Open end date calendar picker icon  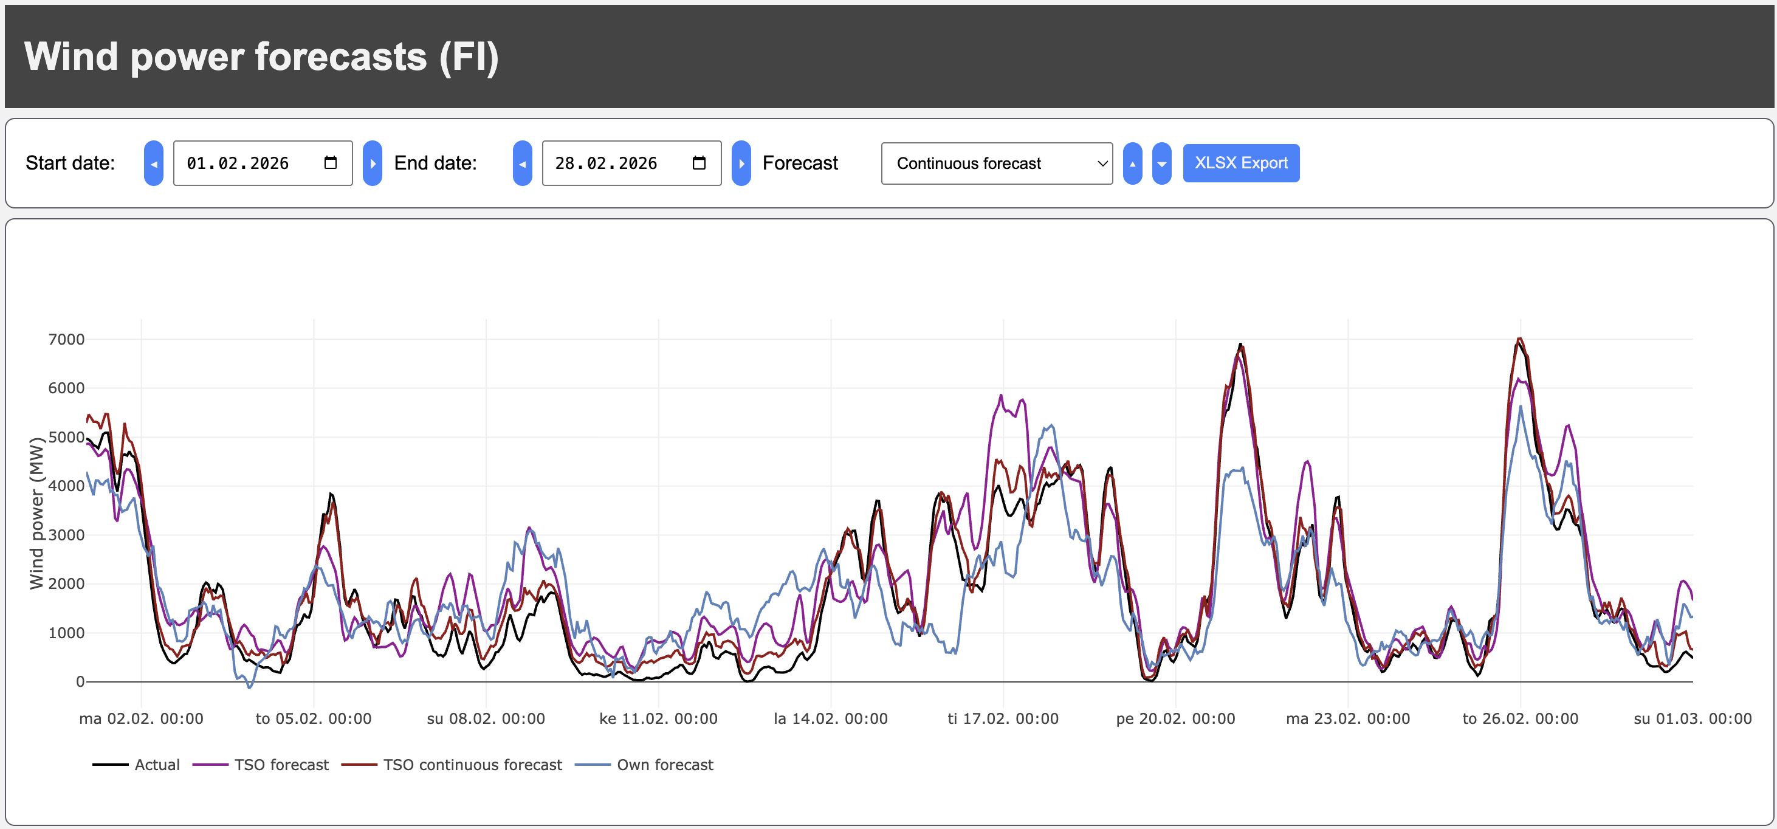point(699,163)
